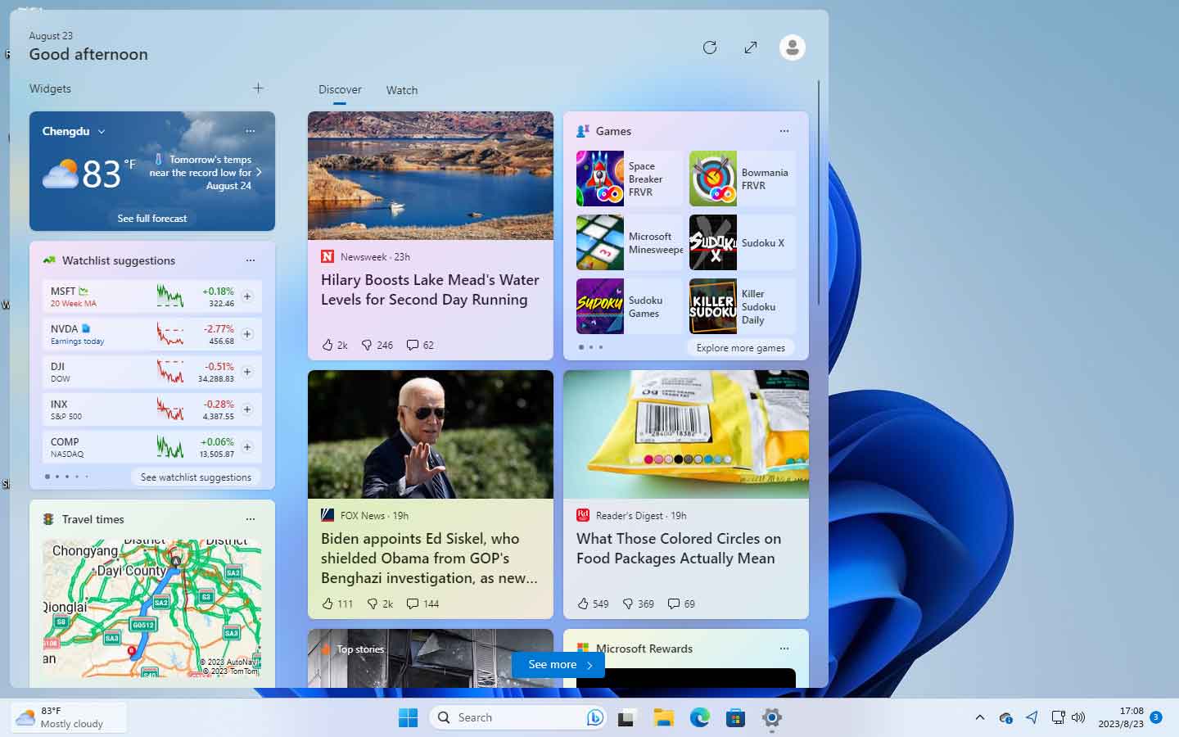
Task: Open tomorrow's temps forecast chevron
Action: (259, 173)
